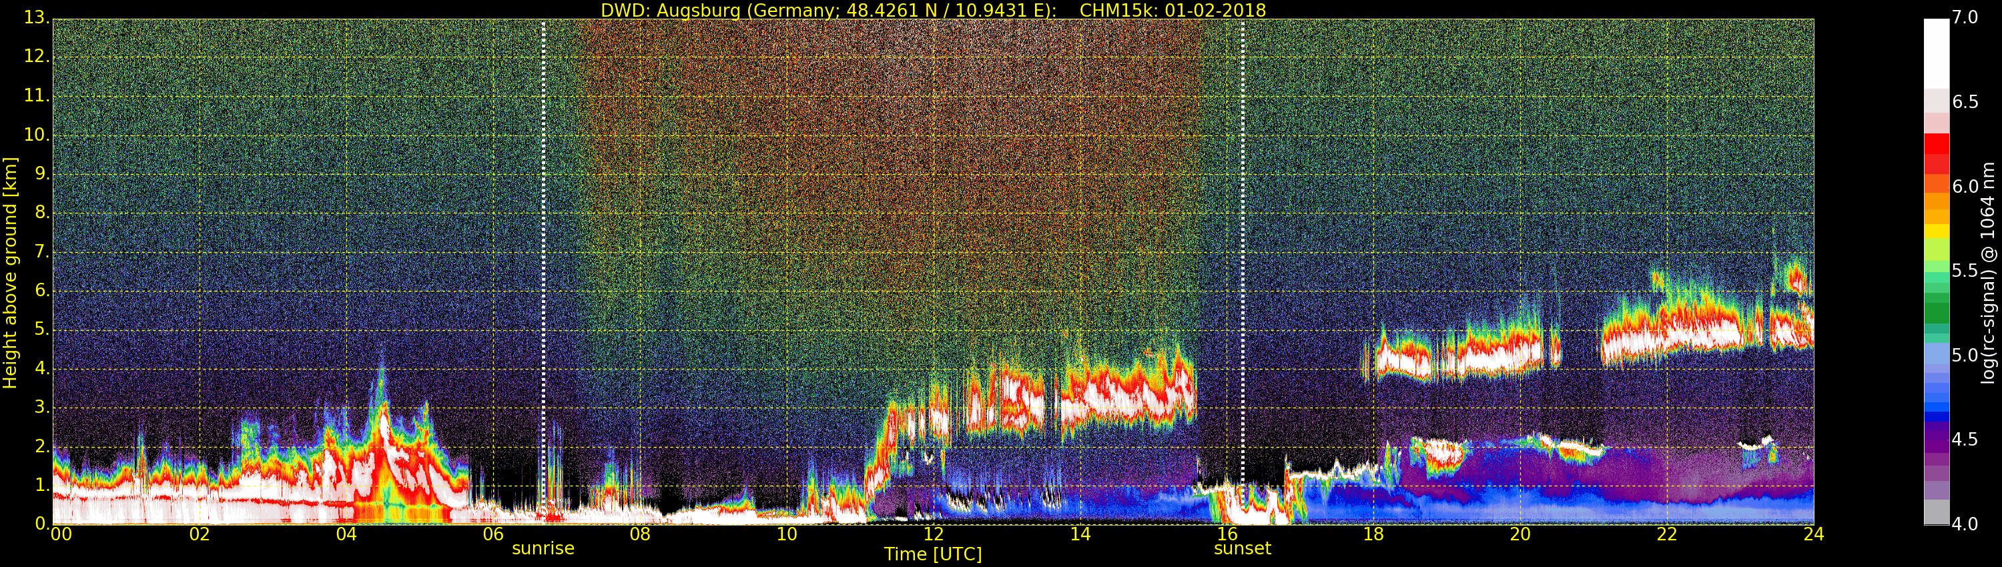Click height axis tick label '3.'
Screen dimensions: 2002x567
42,407
